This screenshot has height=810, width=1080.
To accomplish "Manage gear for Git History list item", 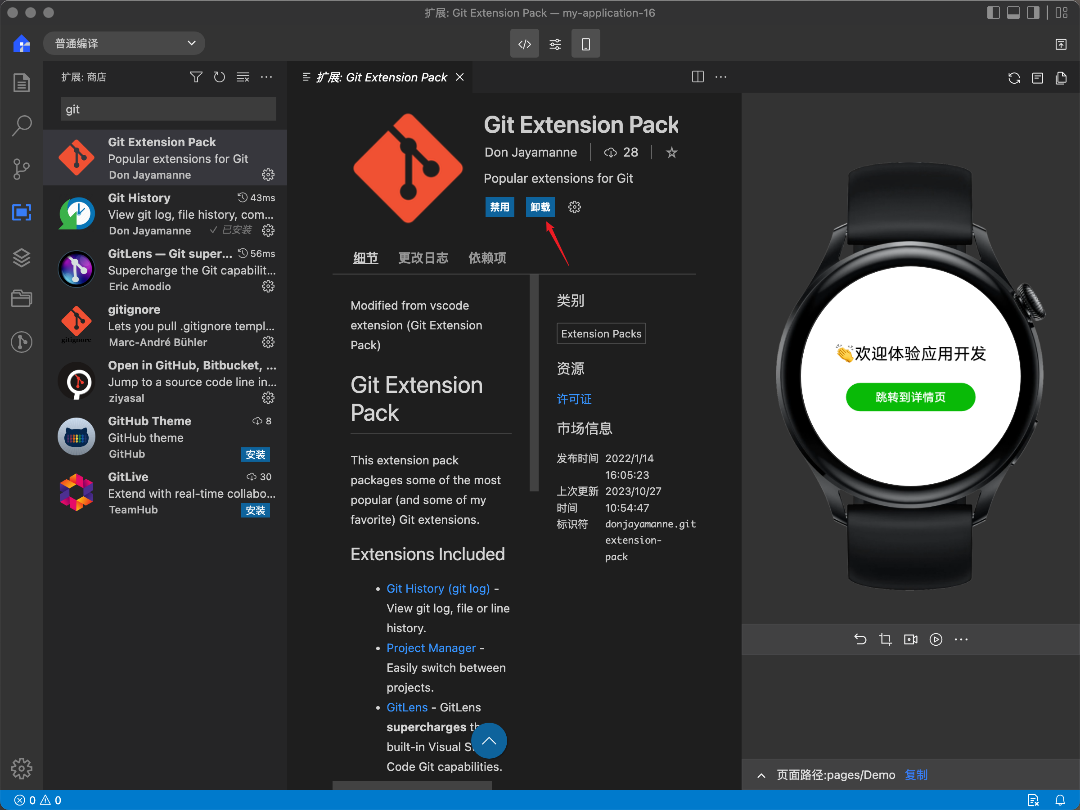I will [x=268, y=230].
